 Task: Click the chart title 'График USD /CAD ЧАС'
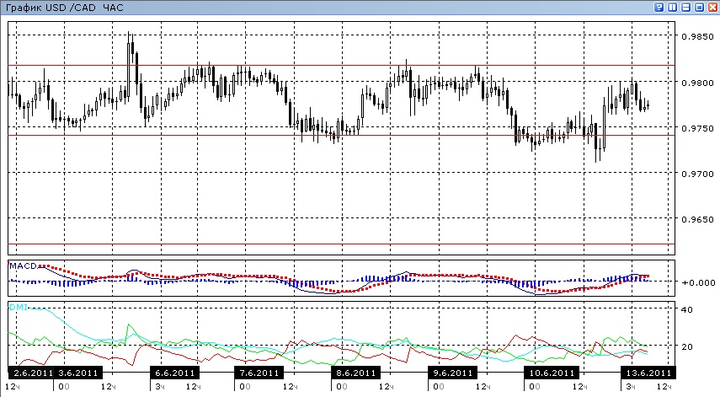(x=64, y=8)
